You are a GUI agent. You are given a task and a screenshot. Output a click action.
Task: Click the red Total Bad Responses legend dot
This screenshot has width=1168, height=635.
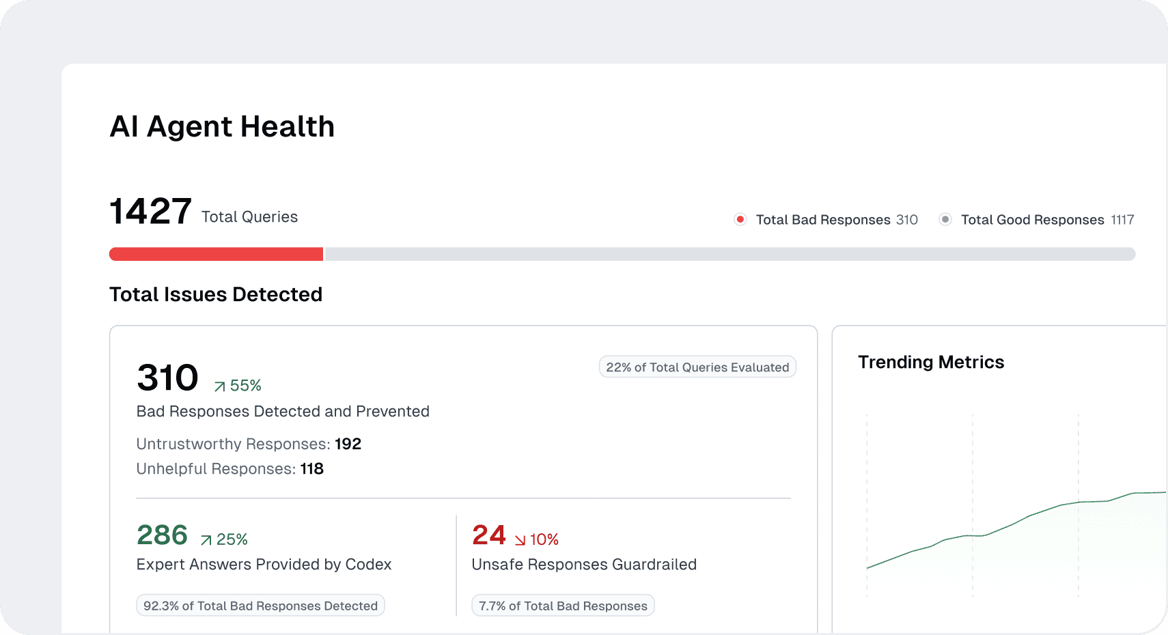pos(740,219)
